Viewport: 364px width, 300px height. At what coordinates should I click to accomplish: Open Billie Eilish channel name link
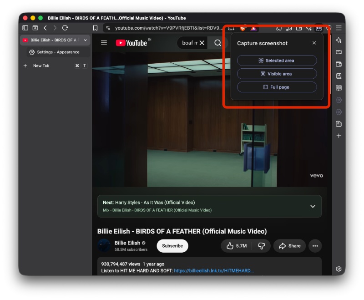click(x=127, y=243)
